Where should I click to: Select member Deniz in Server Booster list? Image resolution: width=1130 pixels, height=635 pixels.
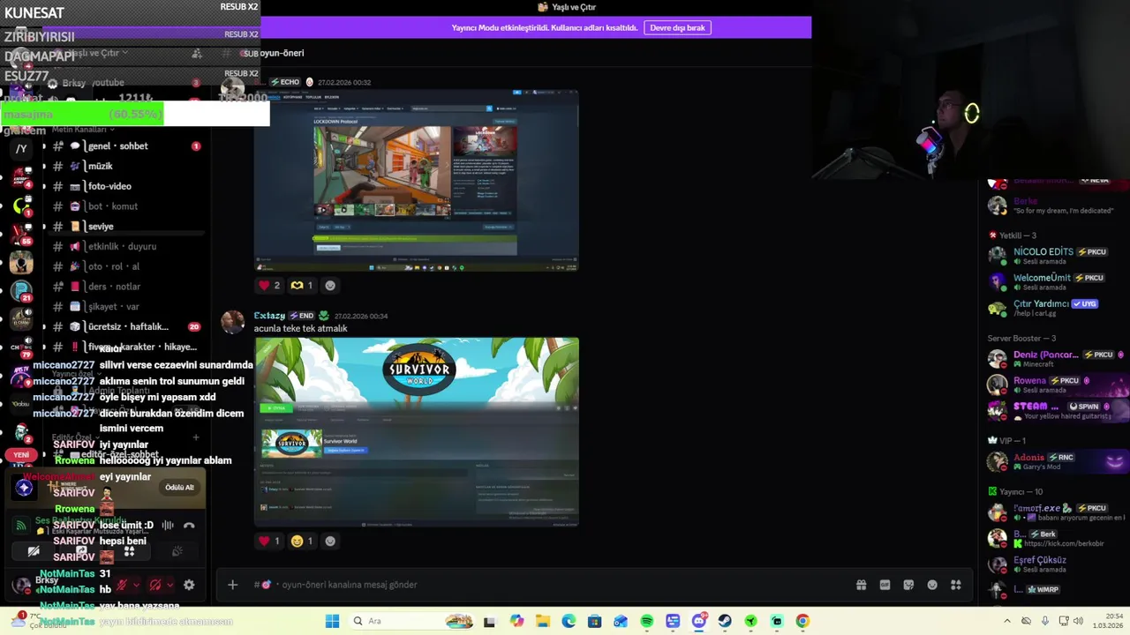[x=1057, y=359]
